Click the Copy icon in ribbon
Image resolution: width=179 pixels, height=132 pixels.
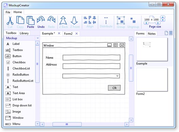(x=20, y=20)
